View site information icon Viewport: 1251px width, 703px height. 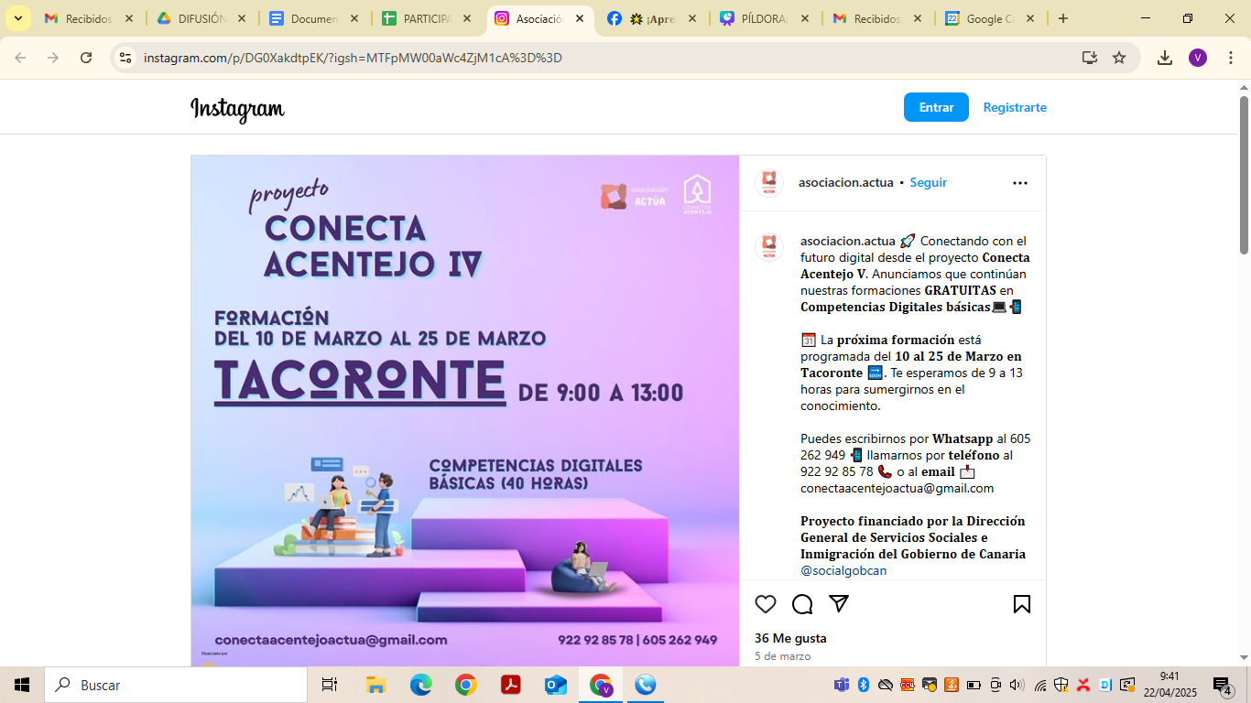click(125, 58)
